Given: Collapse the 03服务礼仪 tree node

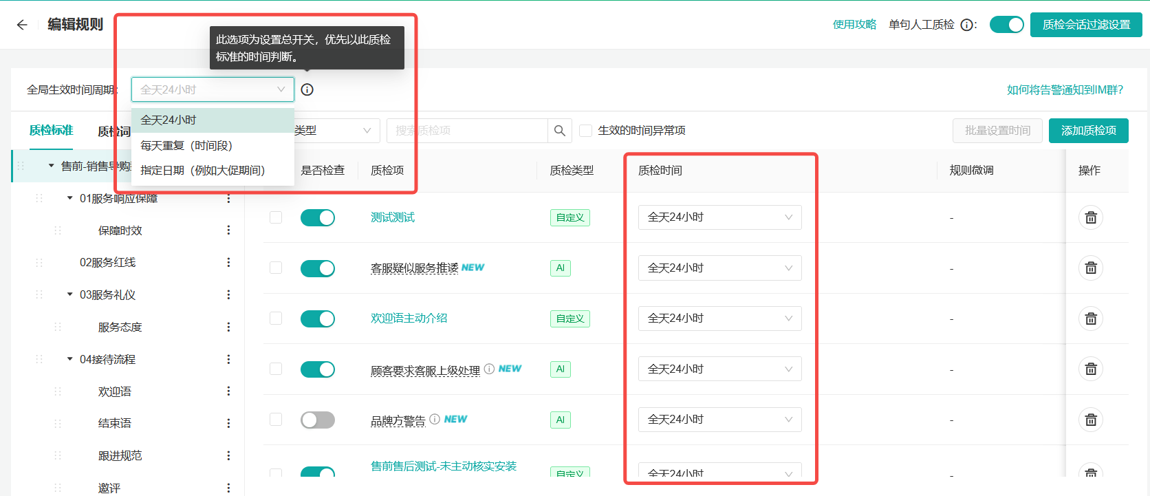Looking at the screenshot, I should [69, 294].
